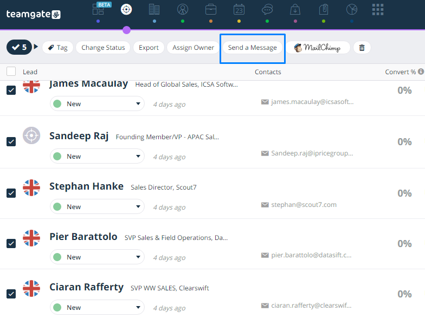Click envelope icon beside Sandeep.raj email
Viewport: 425px width, 318px height.
pyautogui.click(x=265, y=153)
